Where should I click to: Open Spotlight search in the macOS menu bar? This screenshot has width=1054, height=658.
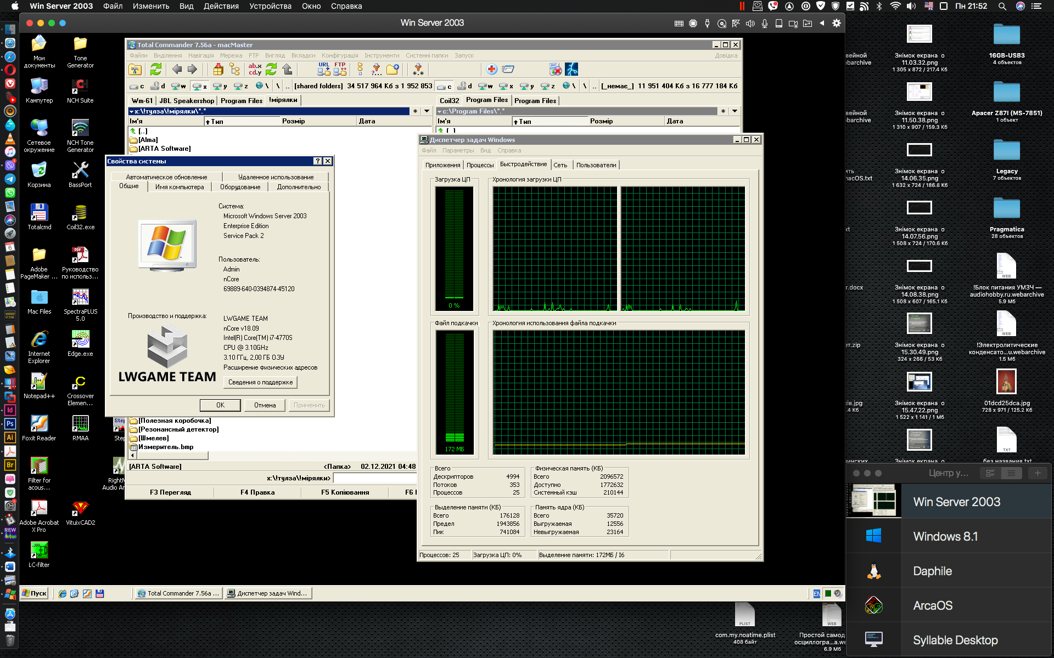pyautogui.click(x=1002, y=6)
